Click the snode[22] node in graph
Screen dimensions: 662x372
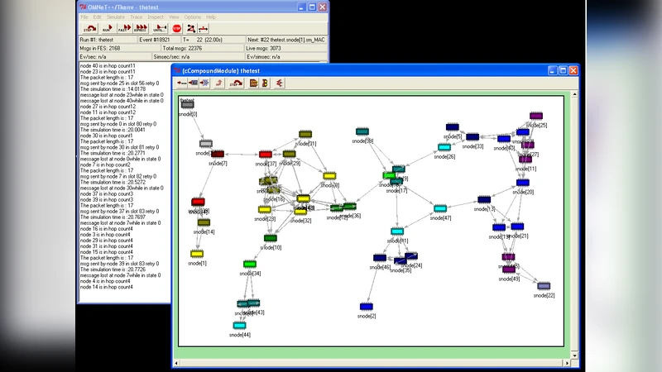[x=544, y=286]
